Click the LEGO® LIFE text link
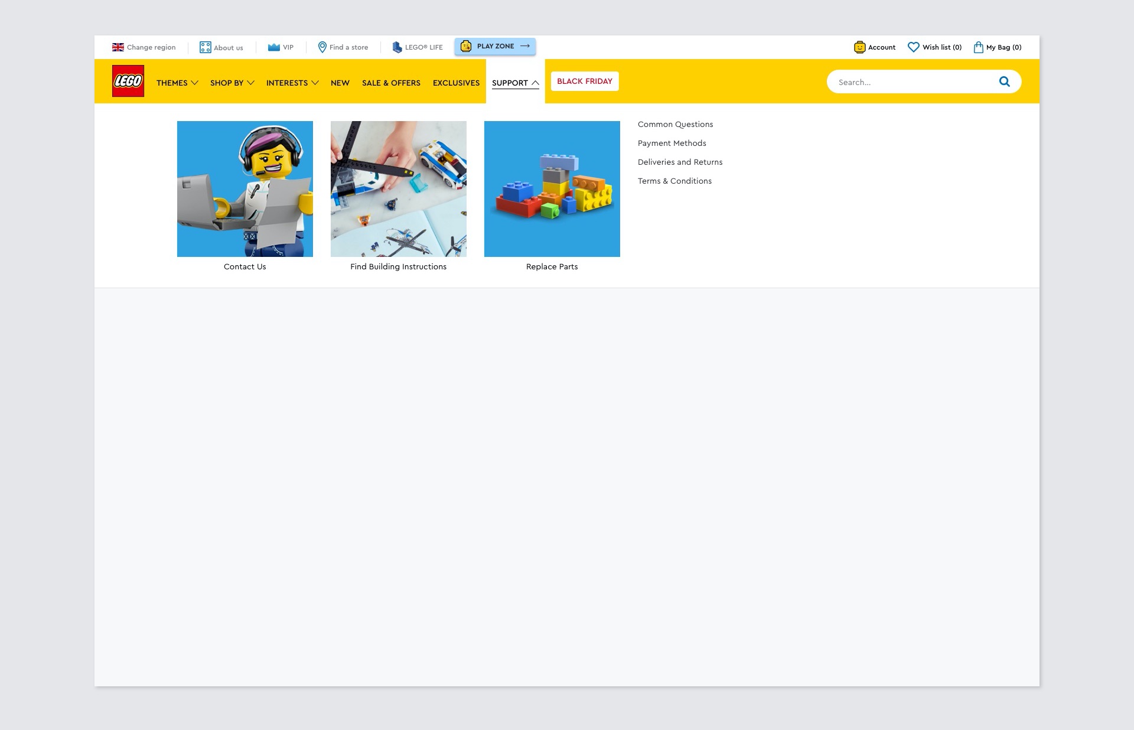Image resolution: width=1134 pixels, height=730 pixels. (x=424, y=47)
